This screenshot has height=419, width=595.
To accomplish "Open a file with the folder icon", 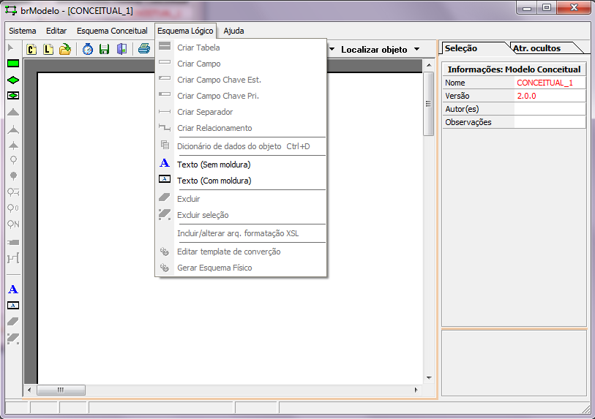I will pyautogui.click(x=65, y=49).
